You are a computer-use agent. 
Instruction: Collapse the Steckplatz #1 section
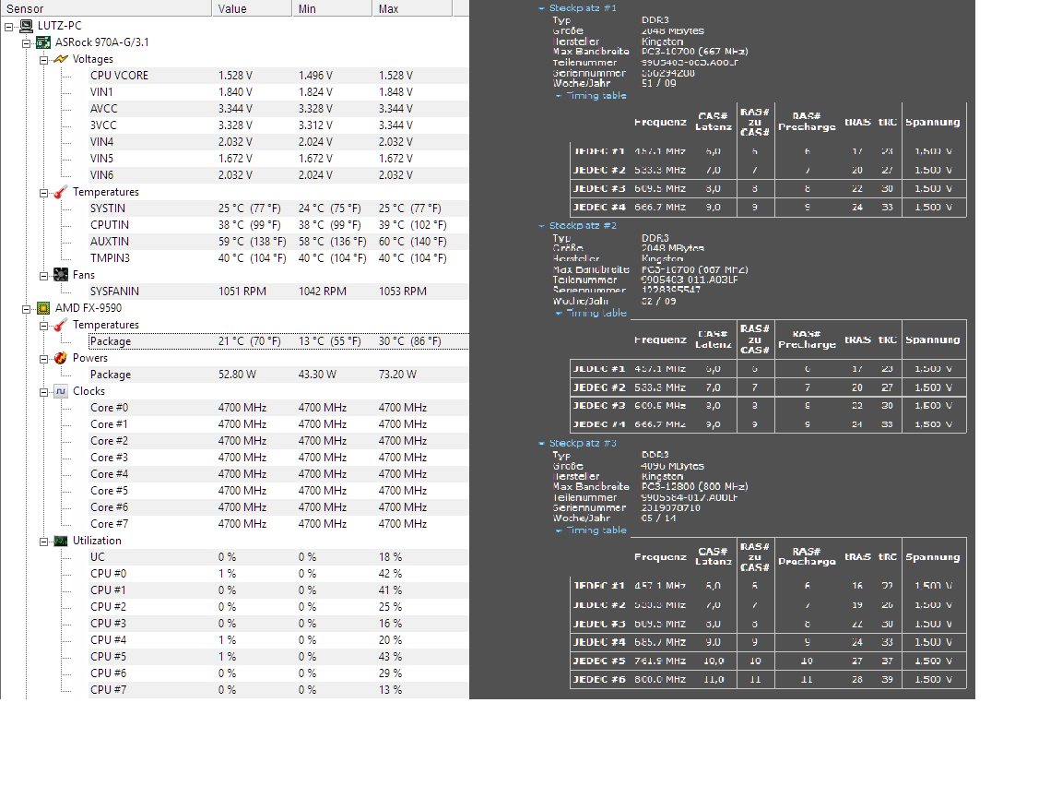[x=542, y=8]
